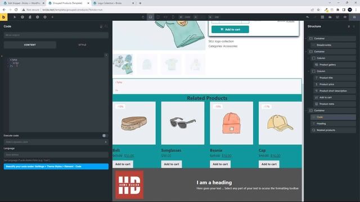
Task: Collapse the Column containing Product gallery
Action: tap(309, 58)
